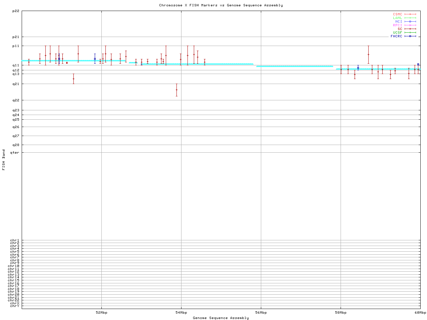Click the LANL legend label

pos(397,18)
